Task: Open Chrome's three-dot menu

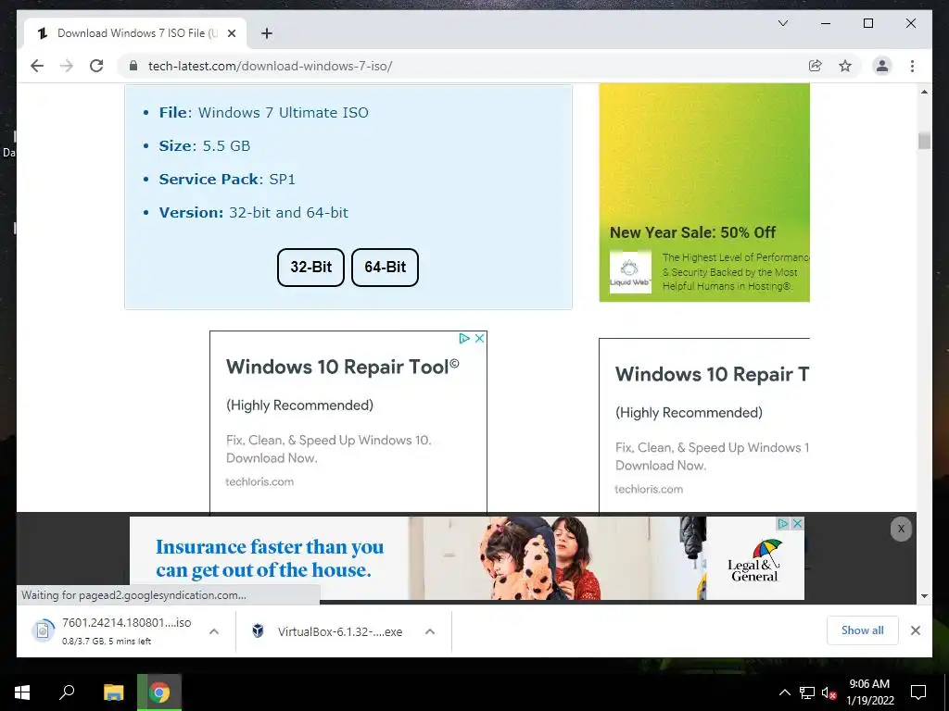Action: click(912, 66)
